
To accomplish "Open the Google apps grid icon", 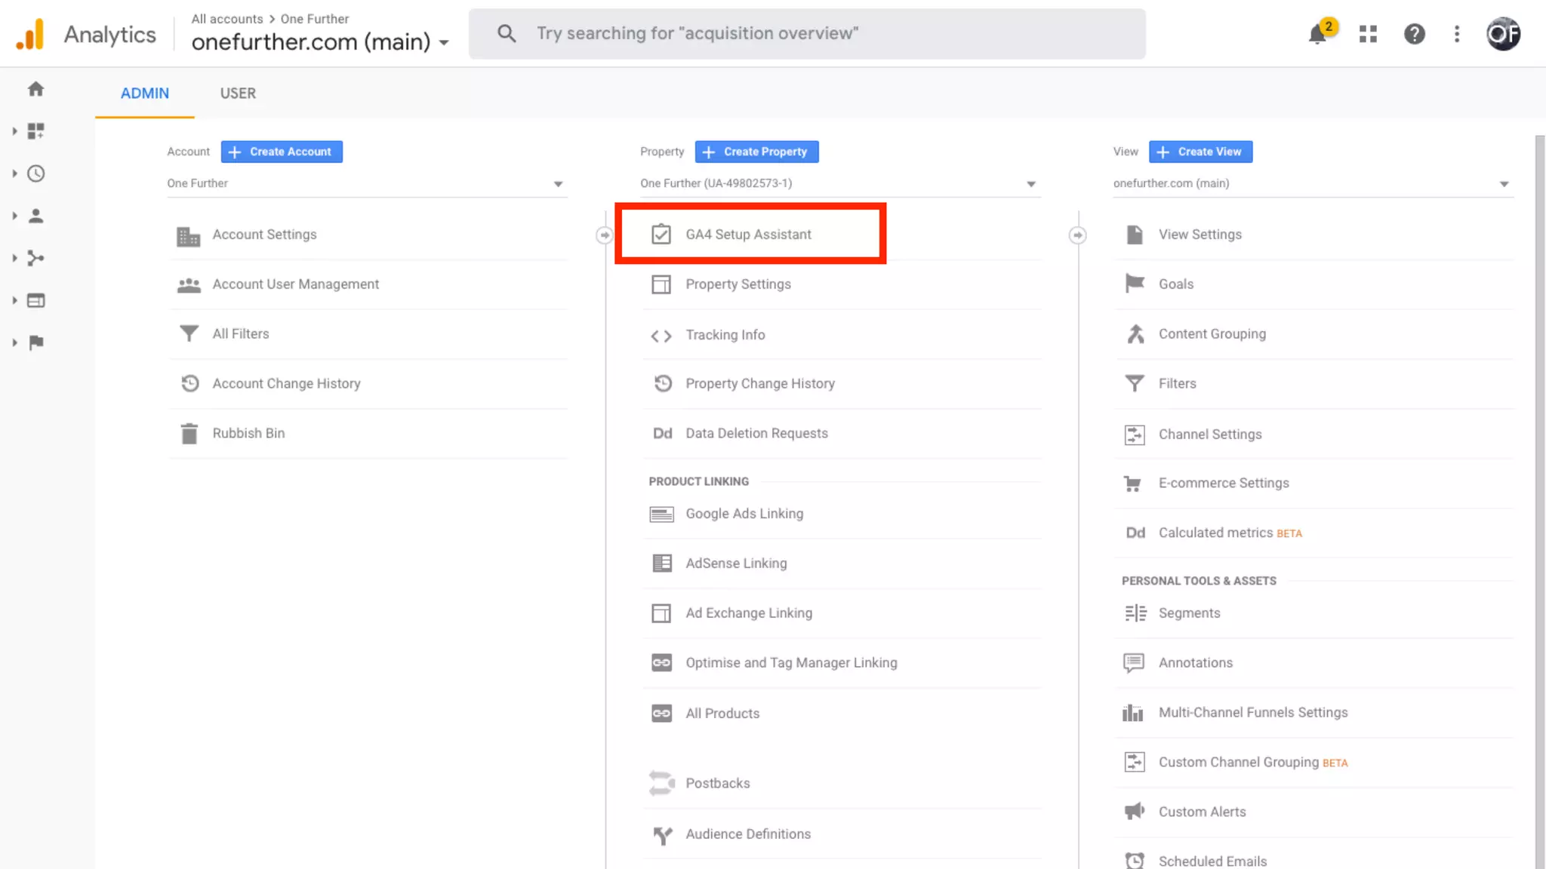I will [x=1368, y=34].
